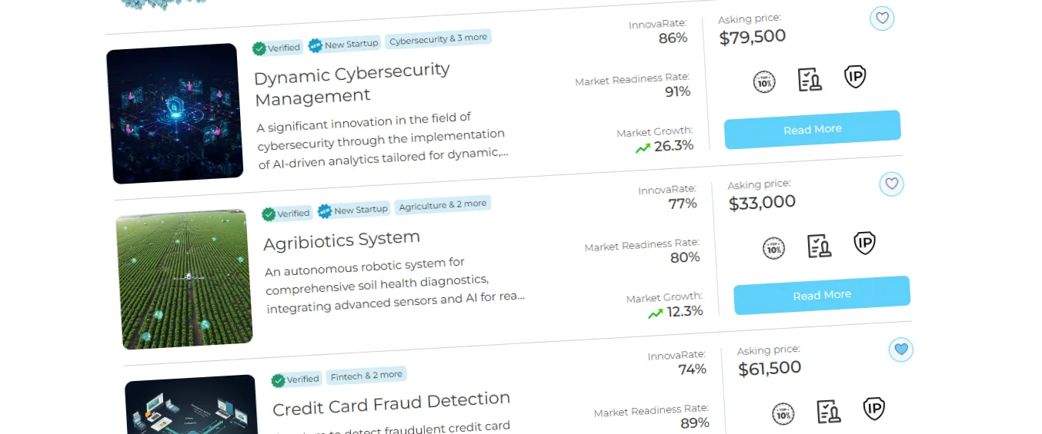Click Top 10% badge icon for Agribiotics System
Screen dimensions: 1042x434
coord(773,248)
